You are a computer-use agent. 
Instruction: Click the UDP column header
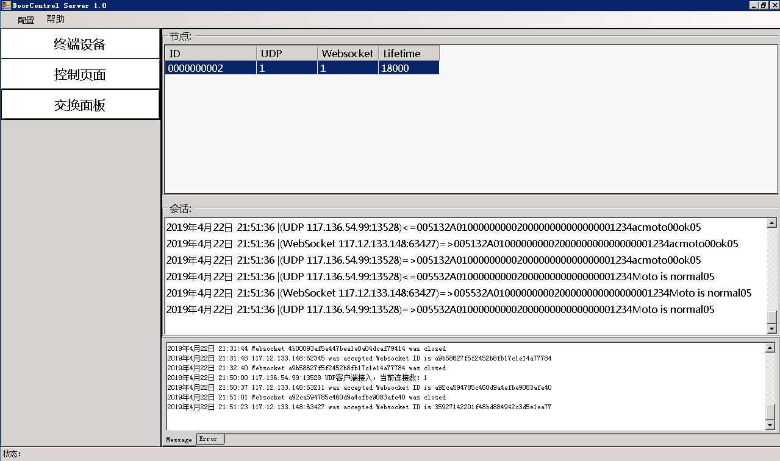[x=286, y=54]
